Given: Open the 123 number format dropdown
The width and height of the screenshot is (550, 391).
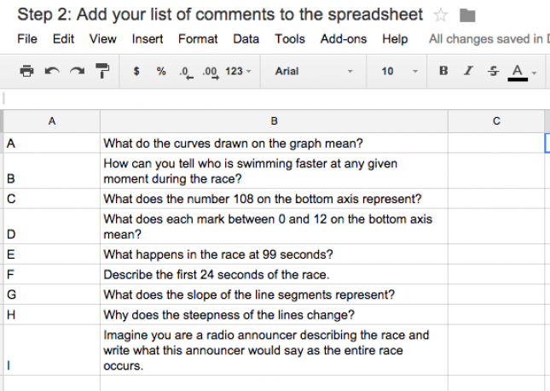Looking at the screenshot, I should click(x=239, y=72).
